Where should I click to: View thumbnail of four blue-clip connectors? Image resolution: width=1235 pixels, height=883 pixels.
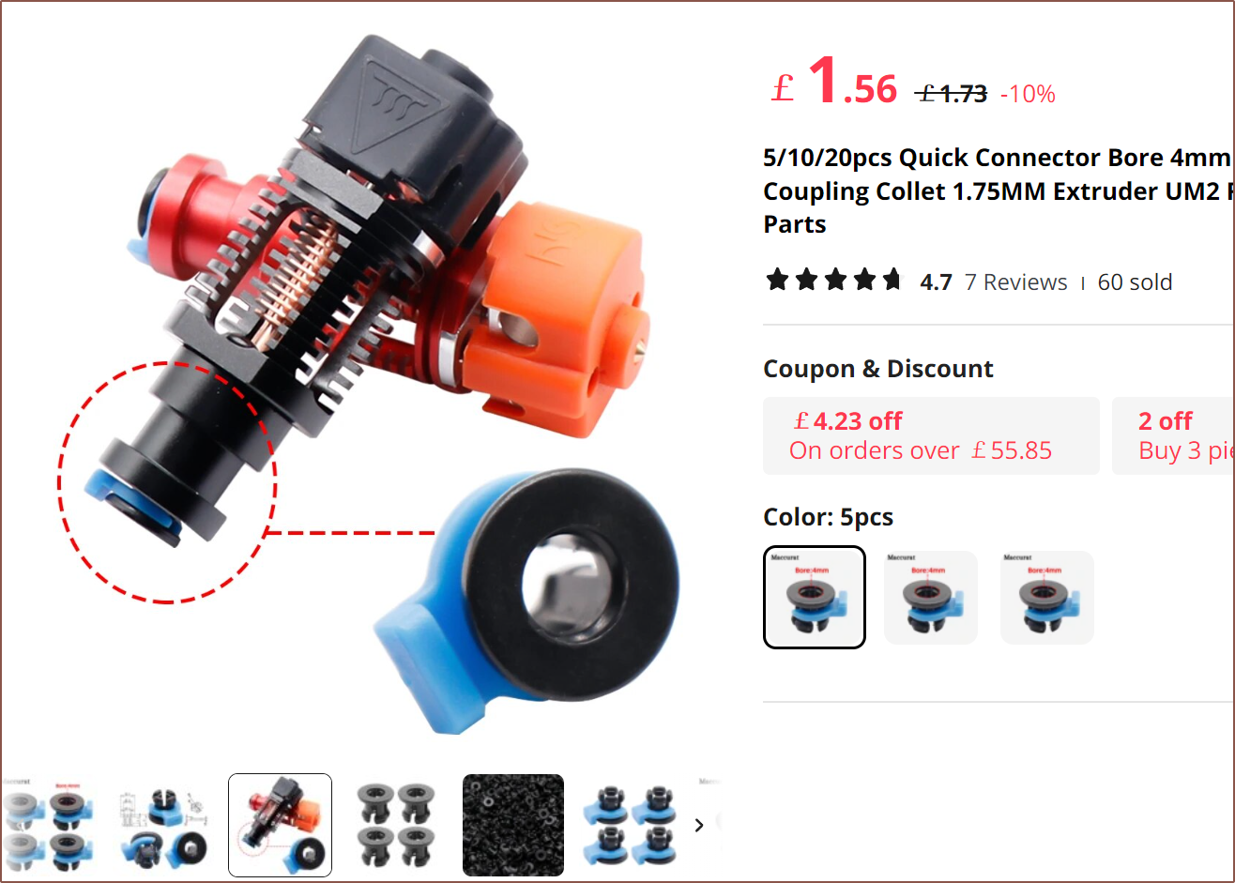click(630, 825)
